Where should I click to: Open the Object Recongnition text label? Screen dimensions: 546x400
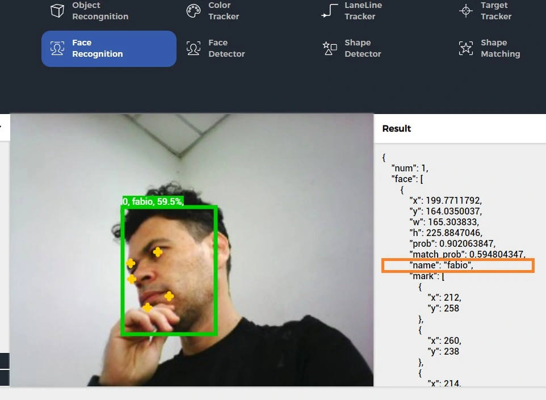pyautogui.click(x=100, y=11)
